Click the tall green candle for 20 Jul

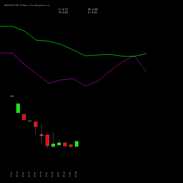(x=18, y=108)
